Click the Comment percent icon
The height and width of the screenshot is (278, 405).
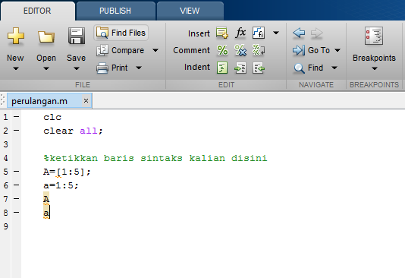[x=222, y=50]
